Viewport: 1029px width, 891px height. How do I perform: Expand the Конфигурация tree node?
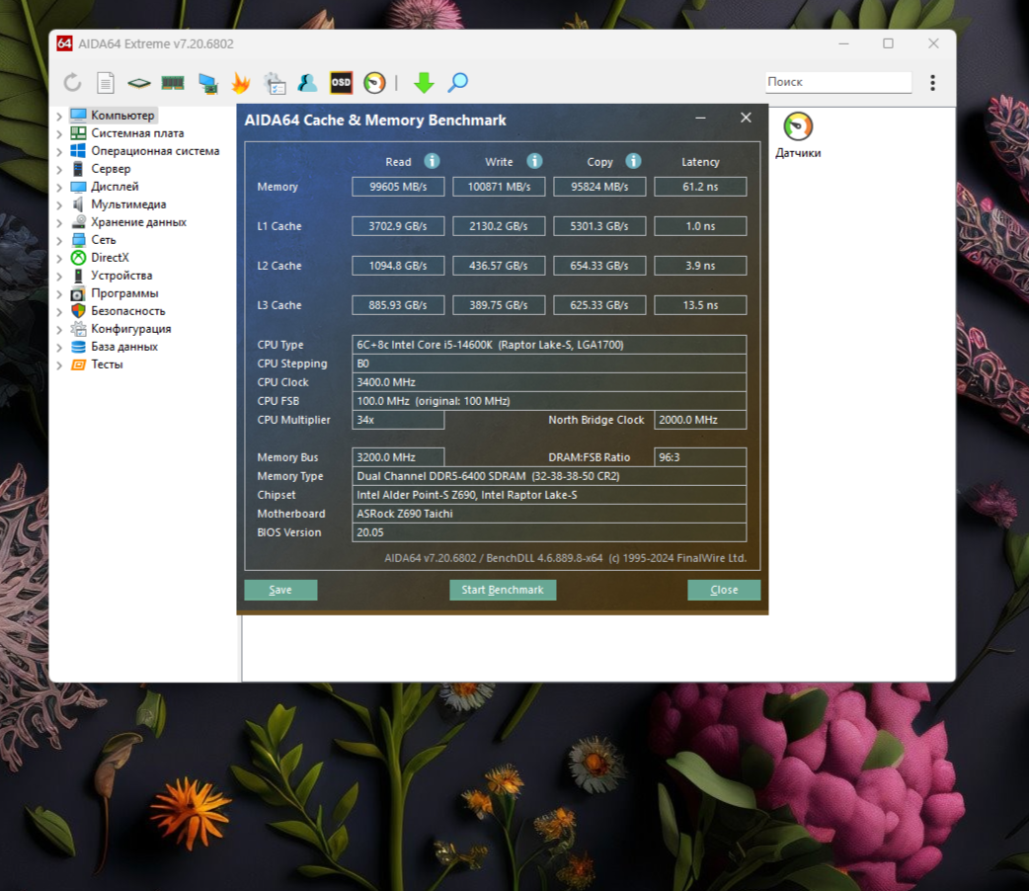click(59, 330)
